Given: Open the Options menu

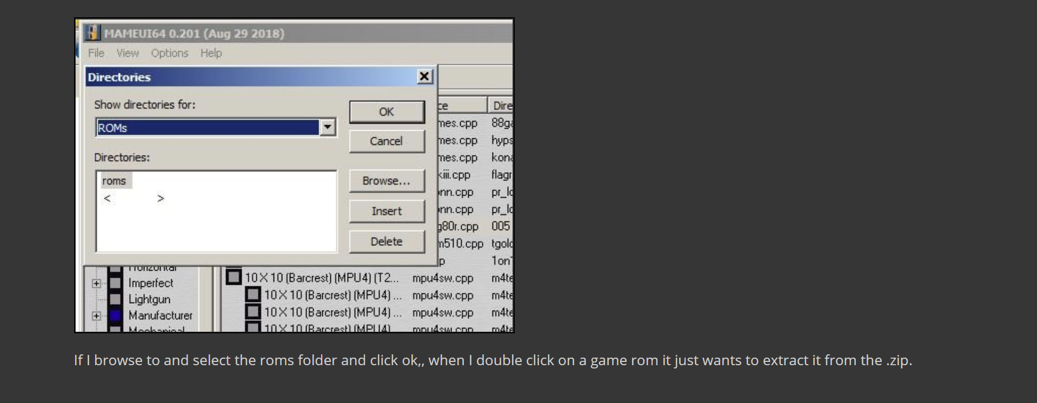Looking at the screenshot, I should (169, 53).
